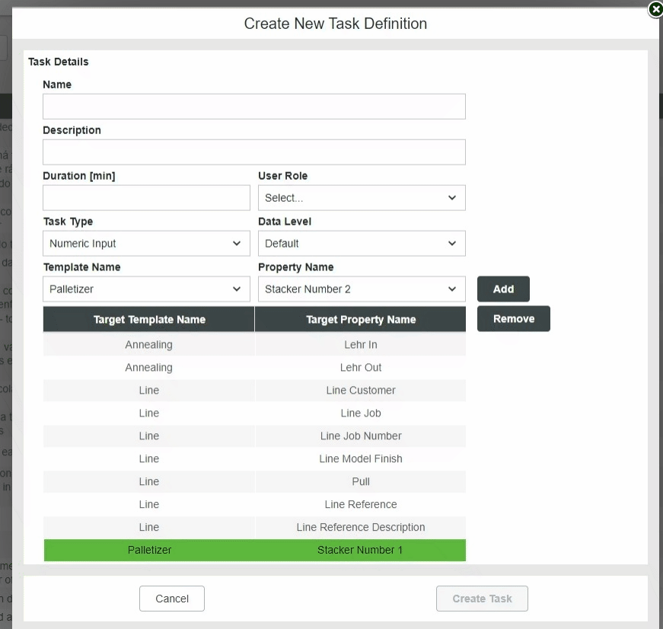663x629 pixels.
Task: Click the Cancel button
Action: [x=172, y=599]
